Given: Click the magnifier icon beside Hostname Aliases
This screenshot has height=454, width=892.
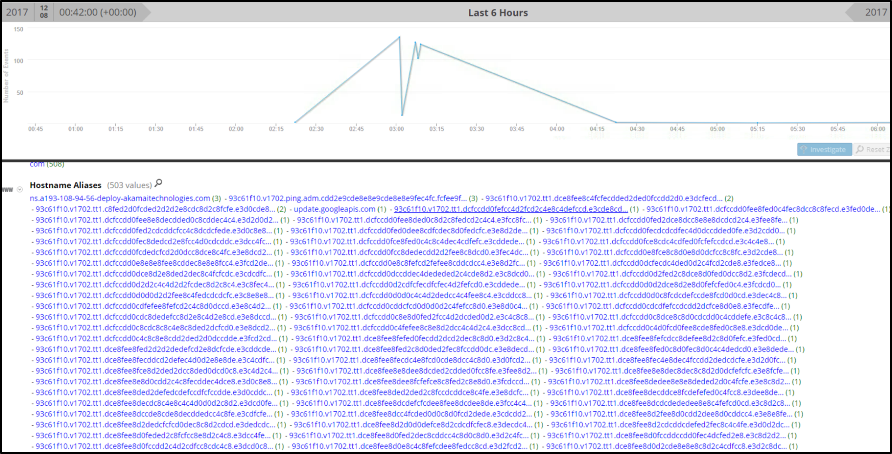Looking at the screenshot, I should click(x=158, y=183).
